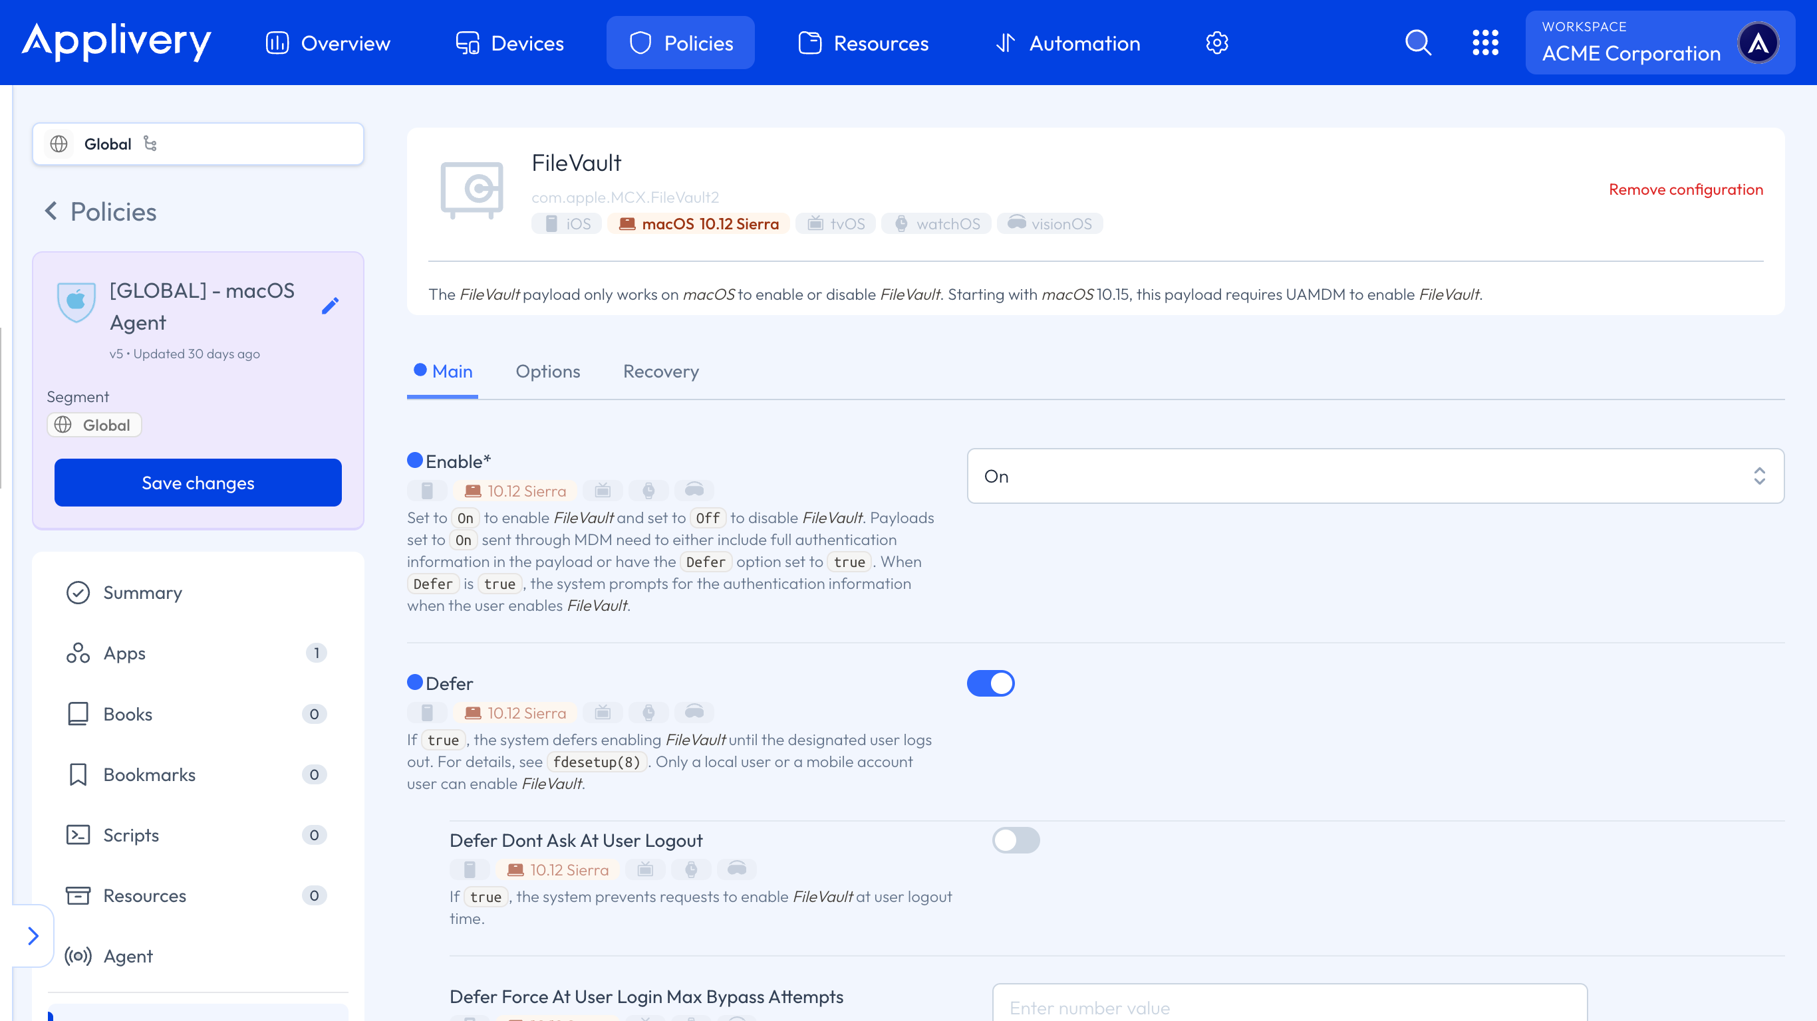Open Bookmarks section in sidebar
The width and height of the screenshot is (1817, 1021).
coord(149,774)
